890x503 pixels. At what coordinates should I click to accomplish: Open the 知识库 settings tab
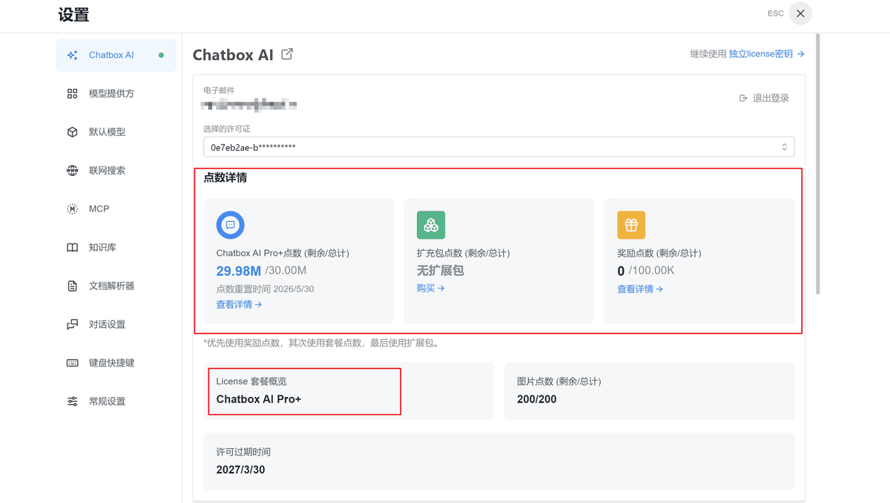click(x=116, y=248)
